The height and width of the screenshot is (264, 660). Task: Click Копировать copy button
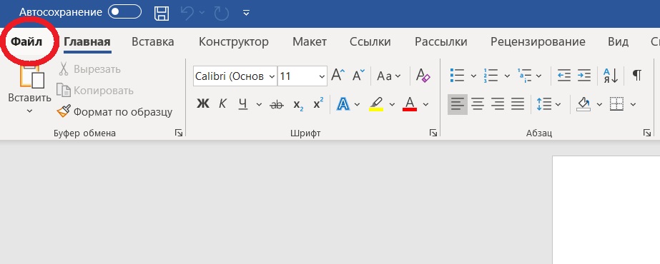[x=95, y=90]
